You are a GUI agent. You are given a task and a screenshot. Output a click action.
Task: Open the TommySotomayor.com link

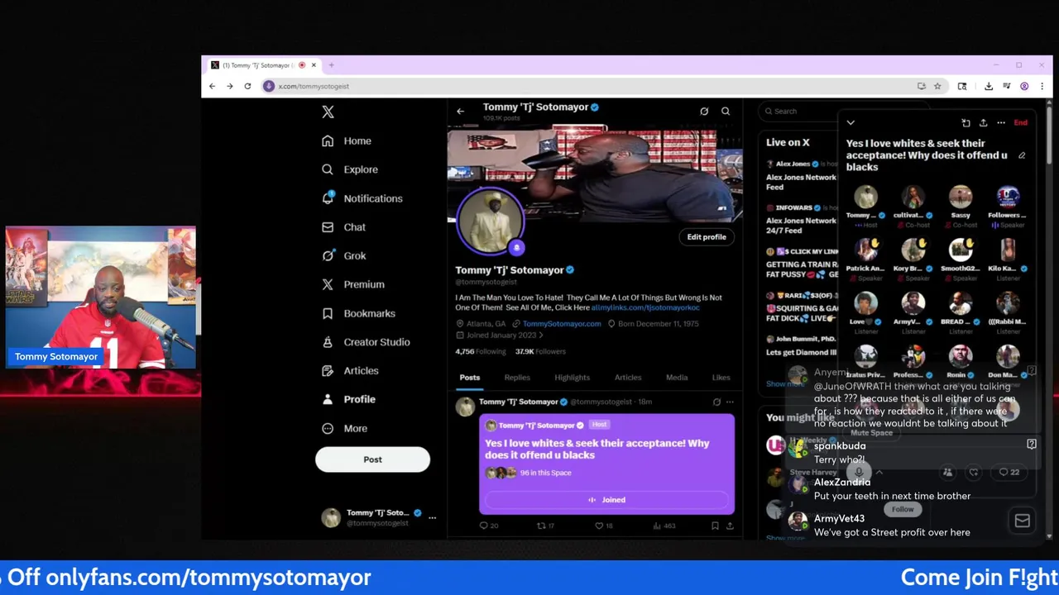(x=562, y=324)
